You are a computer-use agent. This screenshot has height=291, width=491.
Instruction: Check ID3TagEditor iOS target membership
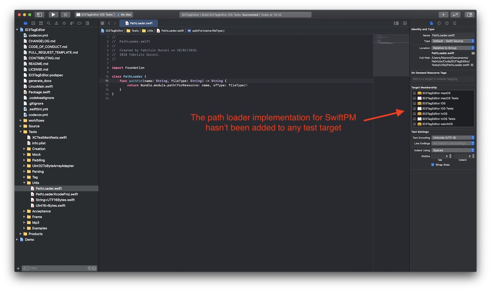click(414, 103)
